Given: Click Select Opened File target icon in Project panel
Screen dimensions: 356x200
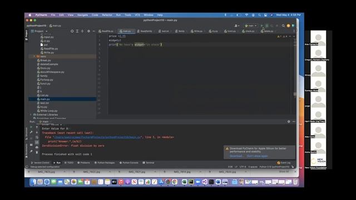Looking at the screenshot, I should click(x=72, y=31).
